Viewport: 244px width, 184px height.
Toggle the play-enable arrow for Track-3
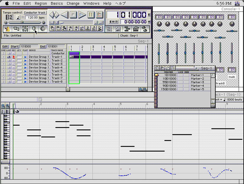click(x=25, y=64)
